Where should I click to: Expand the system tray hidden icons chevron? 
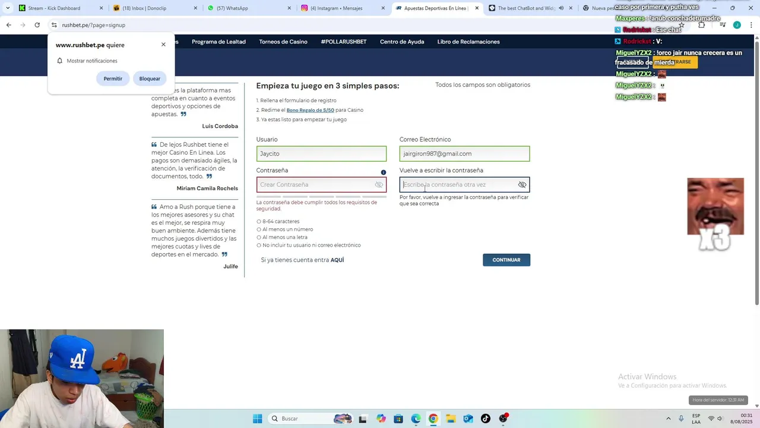(668, 418)
